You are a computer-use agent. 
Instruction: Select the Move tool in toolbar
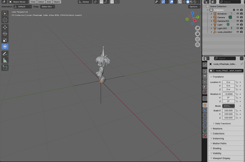coord(5,27)
